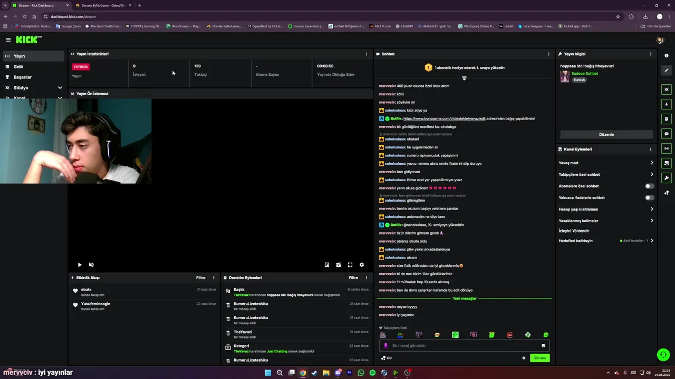Open the hamburger menu beside Kick logo
This screenshot has width=675, height=379.
click(8, 40)
